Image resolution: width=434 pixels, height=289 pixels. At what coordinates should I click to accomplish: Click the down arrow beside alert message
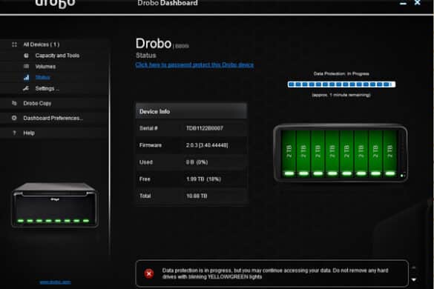414,279
